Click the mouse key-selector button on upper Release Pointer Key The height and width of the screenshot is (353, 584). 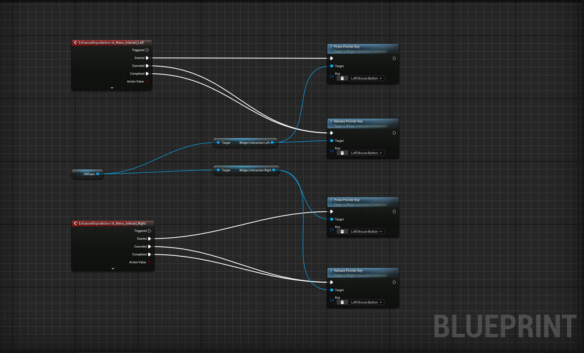[x=342, y=153]
